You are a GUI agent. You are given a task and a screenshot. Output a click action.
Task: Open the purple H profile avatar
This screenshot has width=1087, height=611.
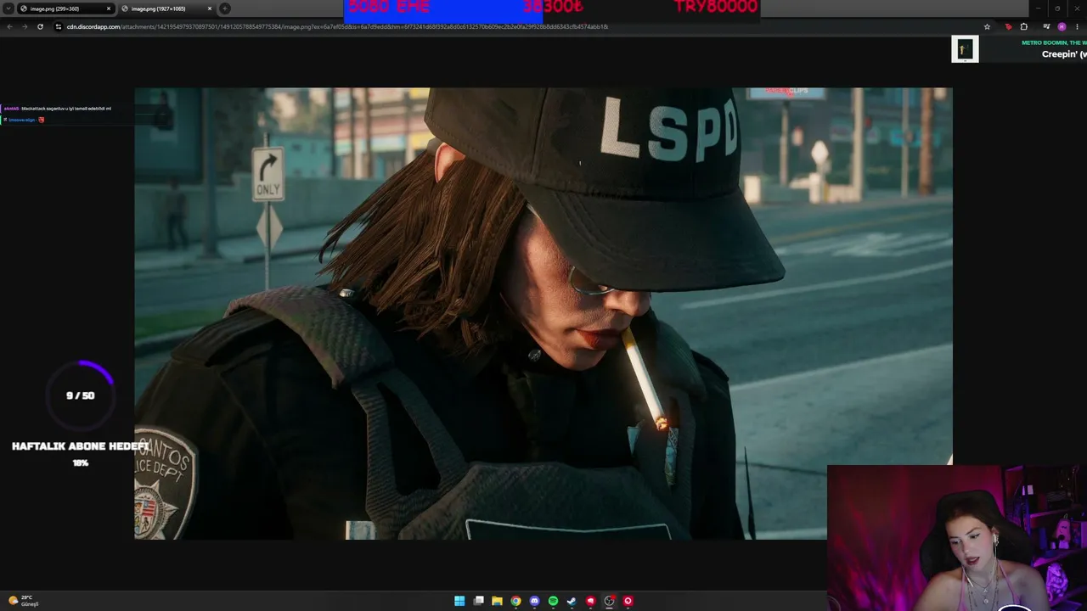point(1062,26)
